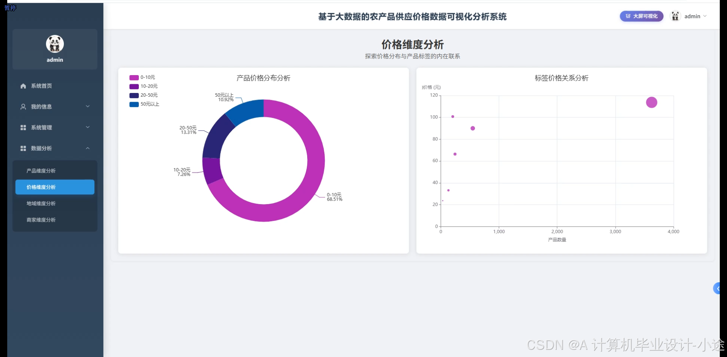Click the small panda avatar in the header
This screenshot has width=727, height=357.
pos(675,16)
